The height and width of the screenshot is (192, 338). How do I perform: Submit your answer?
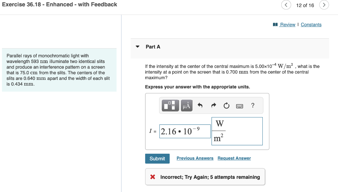[157, 158]
